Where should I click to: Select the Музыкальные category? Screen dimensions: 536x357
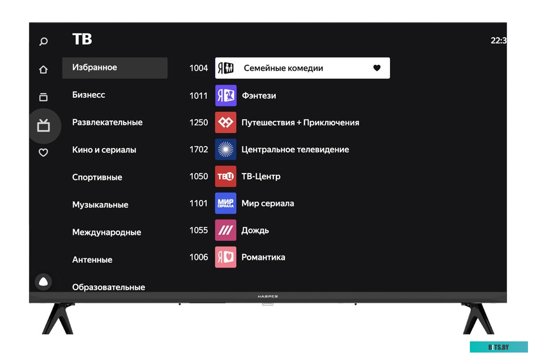coord(100,205)
